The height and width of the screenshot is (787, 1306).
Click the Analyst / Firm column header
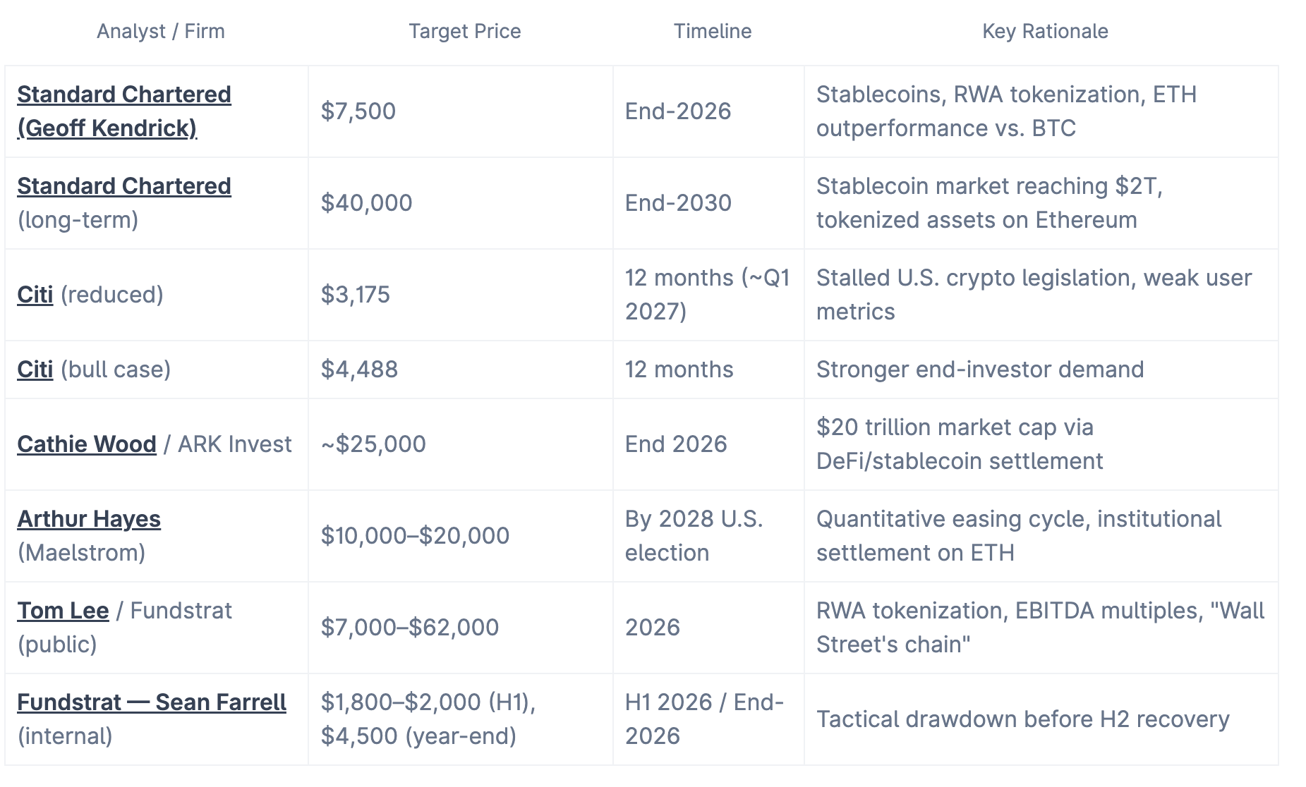pos(161,31)
